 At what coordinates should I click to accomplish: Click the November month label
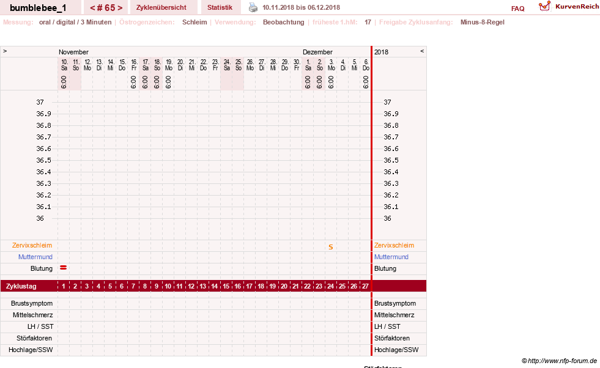[x=73, y=52]
